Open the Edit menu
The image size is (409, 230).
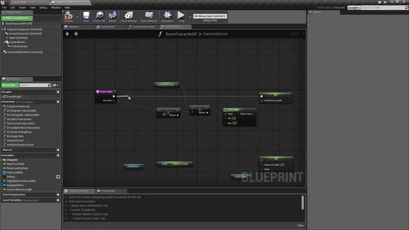tap(13, 8)
